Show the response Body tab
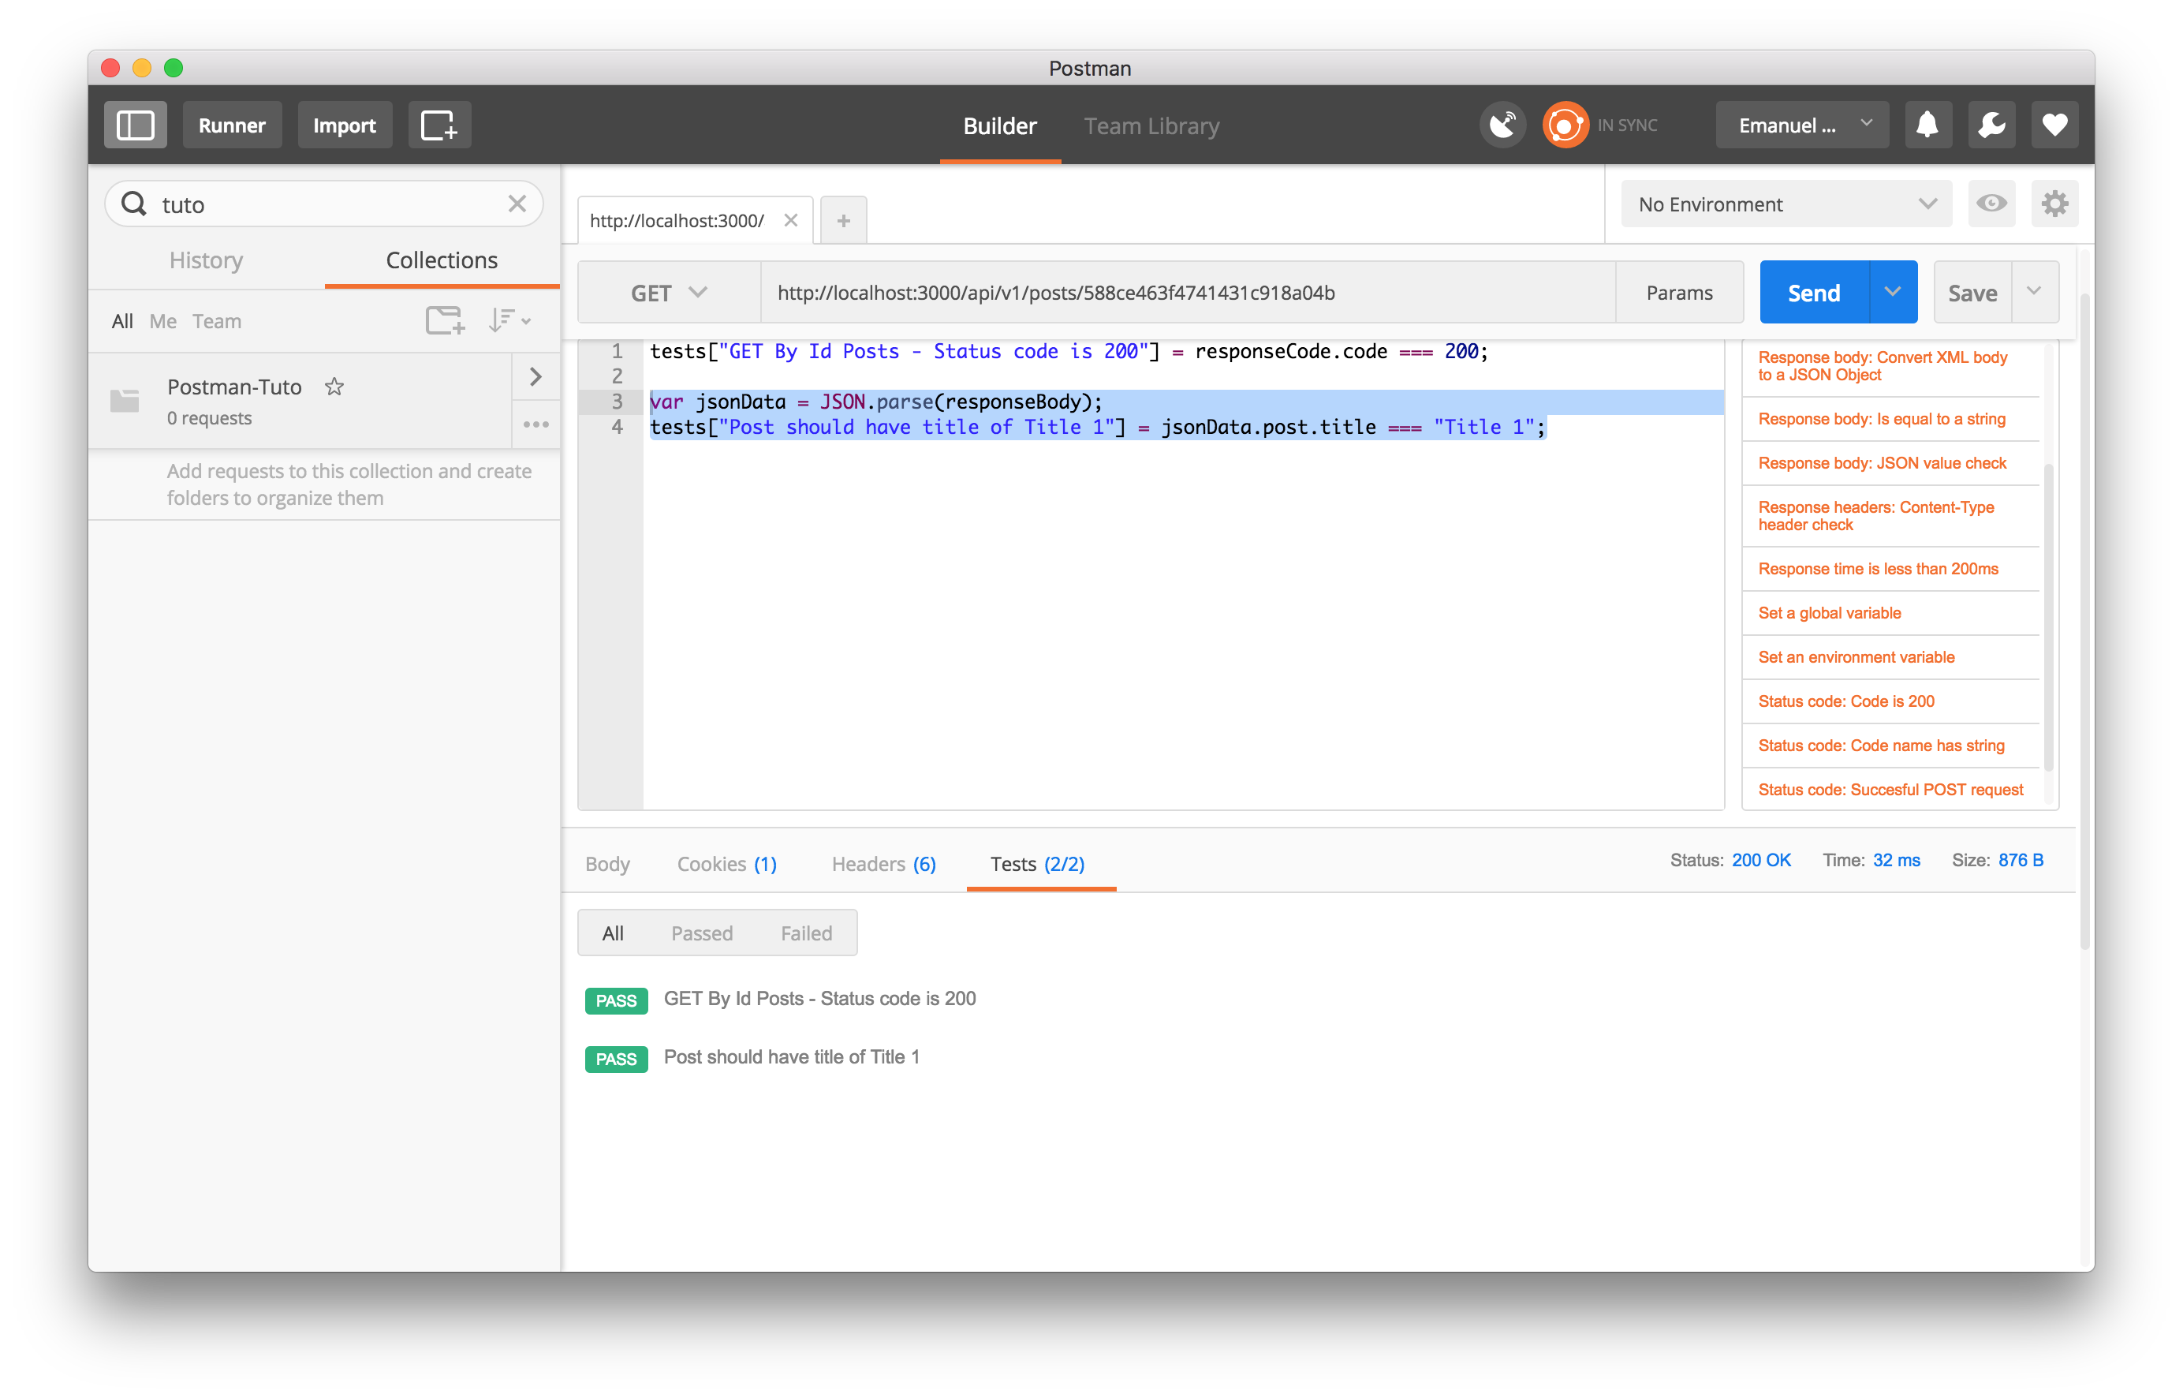The image size is (2183, 1398). 607,863
